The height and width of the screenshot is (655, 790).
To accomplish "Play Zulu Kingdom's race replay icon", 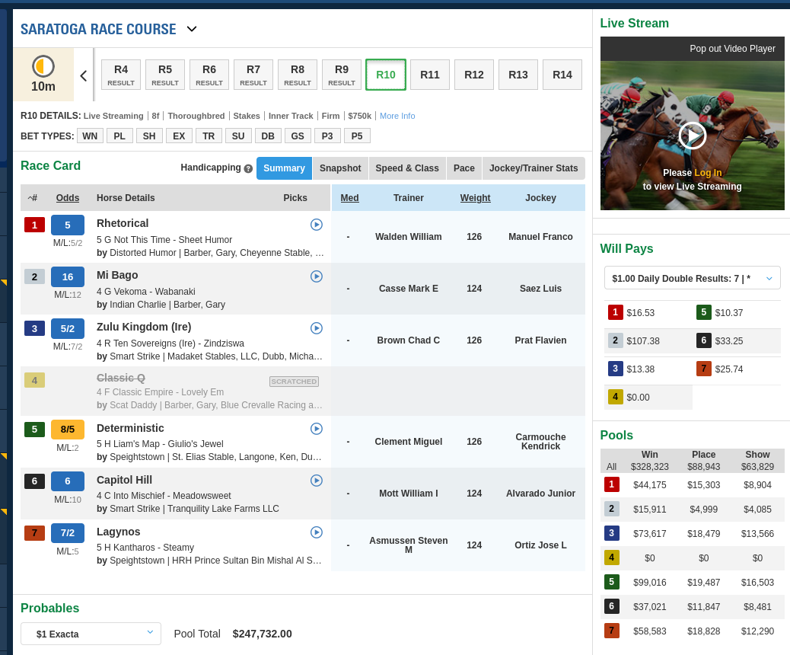I will (x=317, y=328).
